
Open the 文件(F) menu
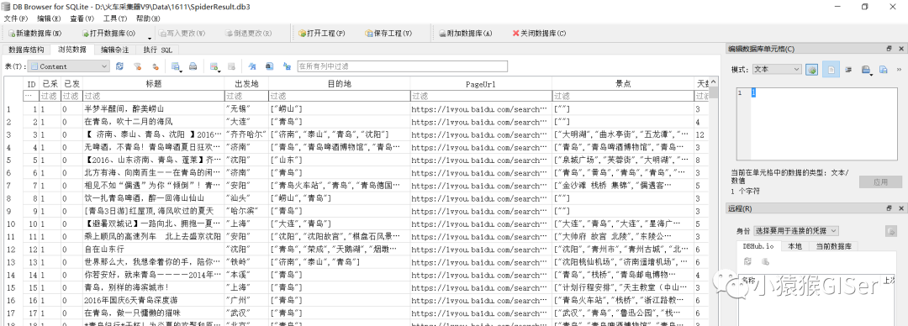(x=16, y=18)
